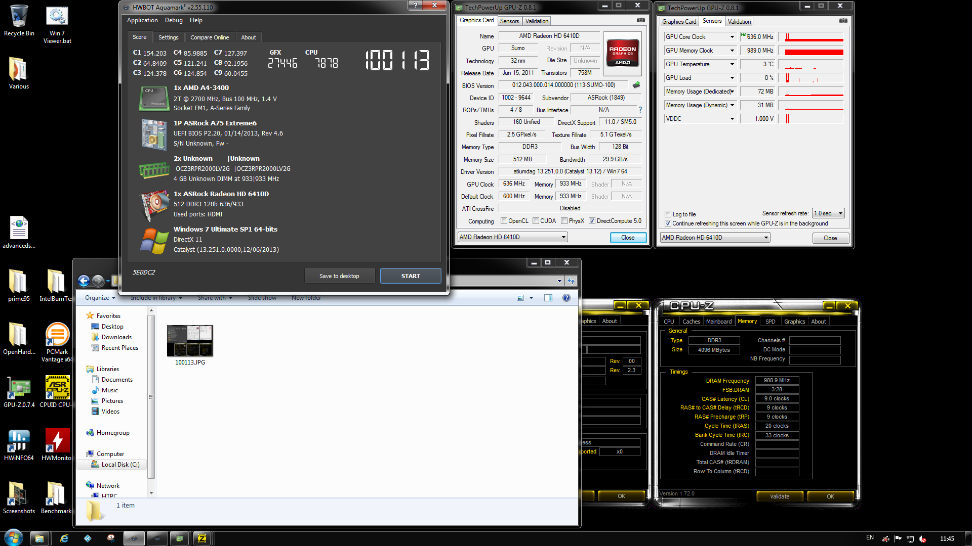Switch to CPU-Z SPD tab
The height and width of the screenshot is (546, 972).
[770, 322]
